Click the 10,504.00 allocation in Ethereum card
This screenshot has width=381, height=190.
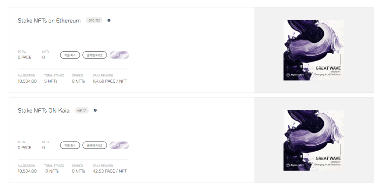pyautogui.click(x=27, y=81)
